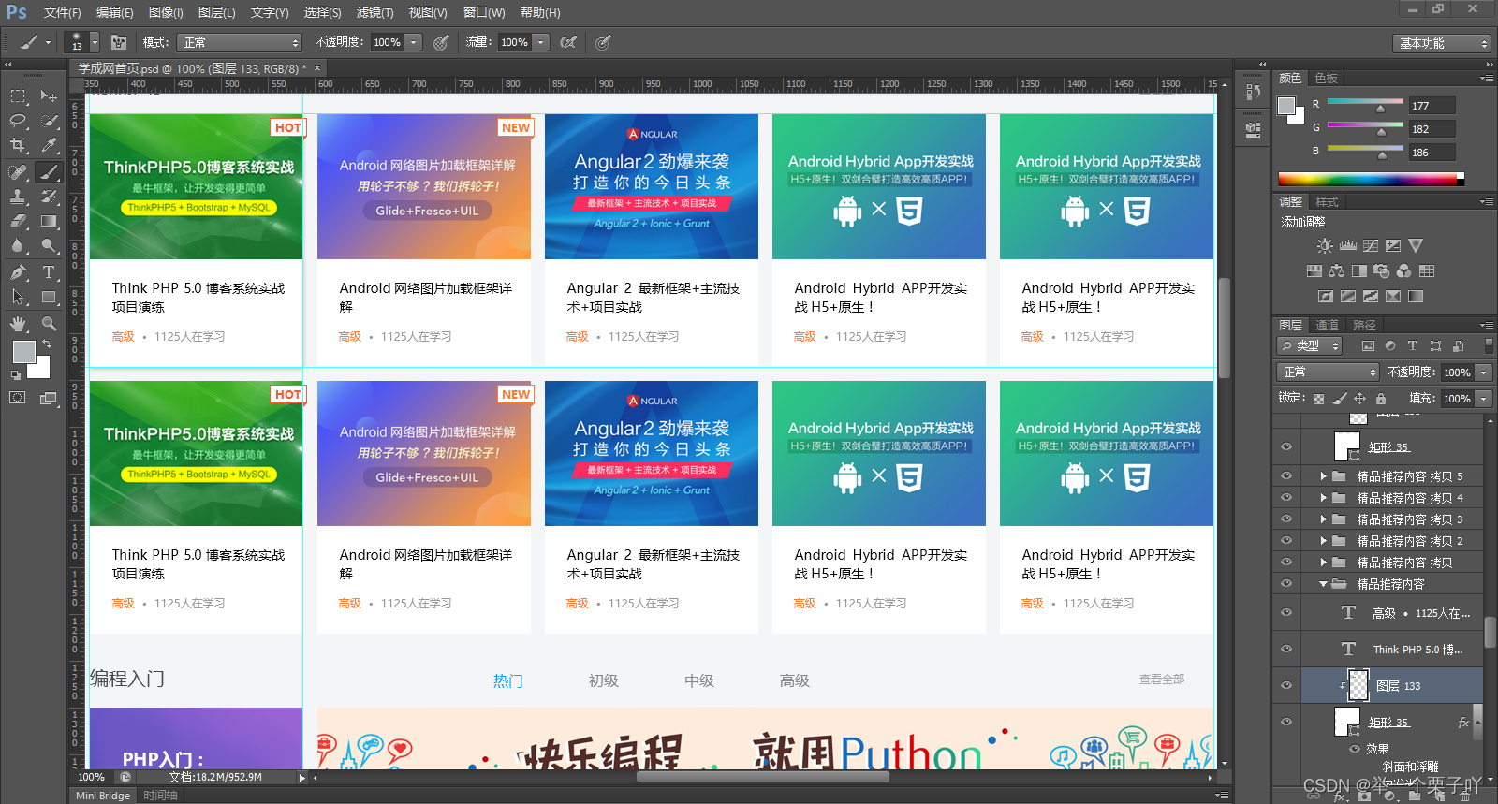Expand the 精品推荐内容 拷贝 4 group
Screen dimensions: 1498x804
tap(1323, 497)
